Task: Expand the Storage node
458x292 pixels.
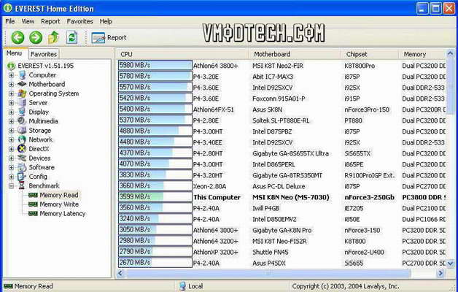Action: (x=11, y=131)
